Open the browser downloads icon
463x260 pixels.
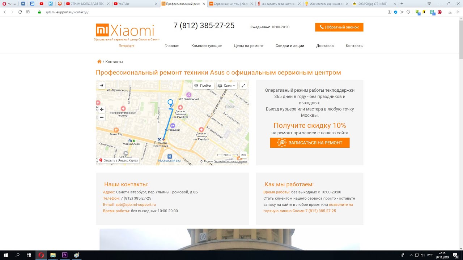point(450,12)
